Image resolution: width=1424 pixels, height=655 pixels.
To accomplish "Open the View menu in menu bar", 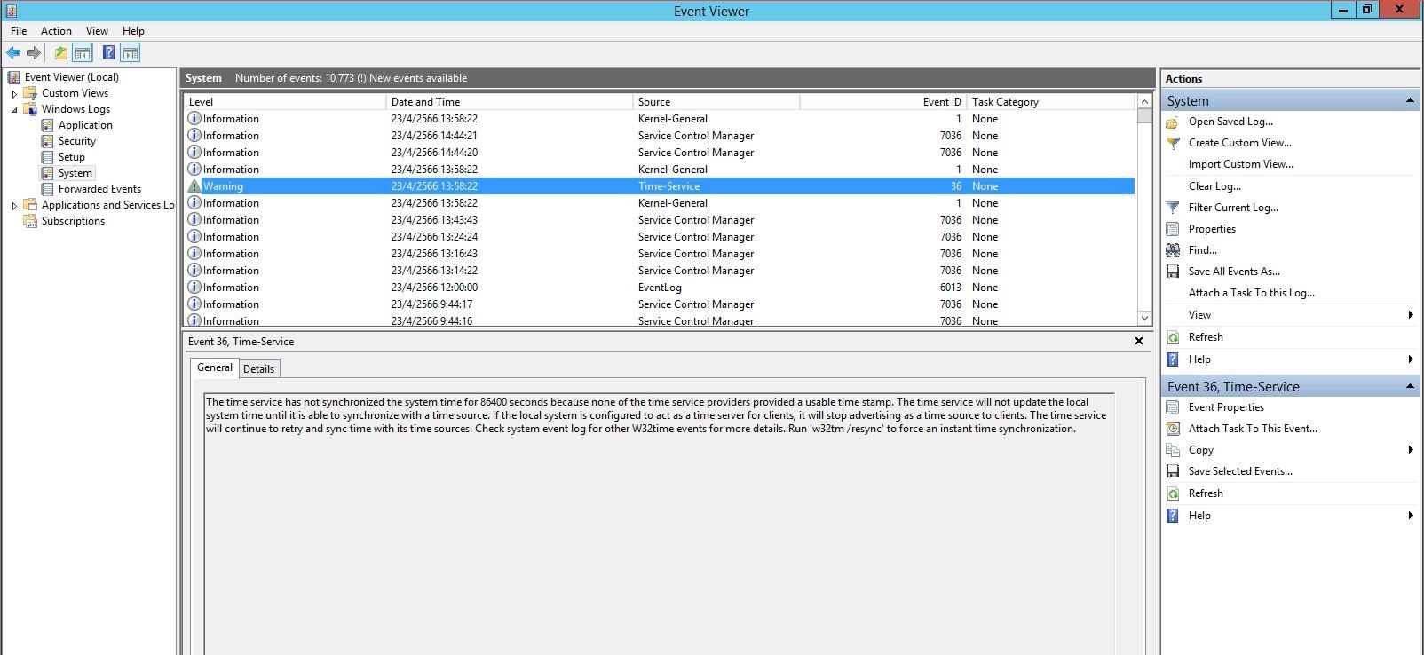I will [x=97, y=31].
